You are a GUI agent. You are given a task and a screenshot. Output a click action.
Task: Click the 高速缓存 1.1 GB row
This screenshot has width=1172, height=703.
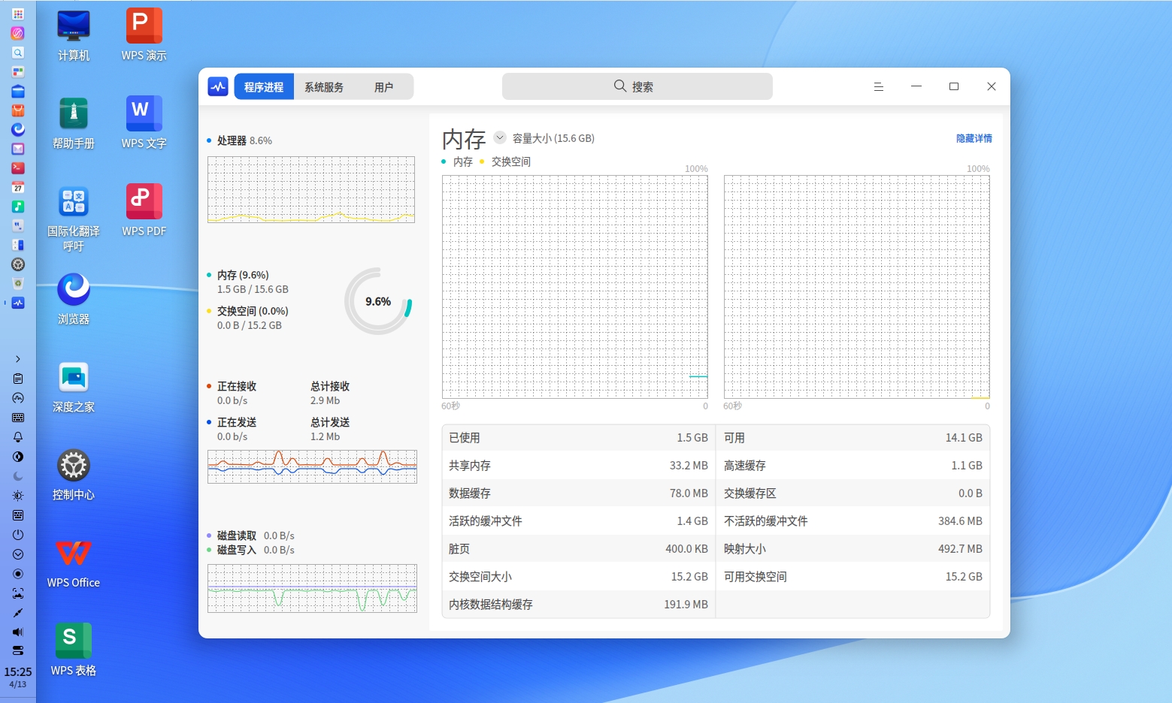[x=853, y=466]
